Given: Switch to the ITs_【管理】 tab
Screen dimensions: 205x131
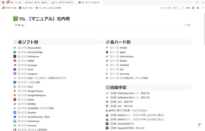Looking at the screenshot, I should (63, 2).
